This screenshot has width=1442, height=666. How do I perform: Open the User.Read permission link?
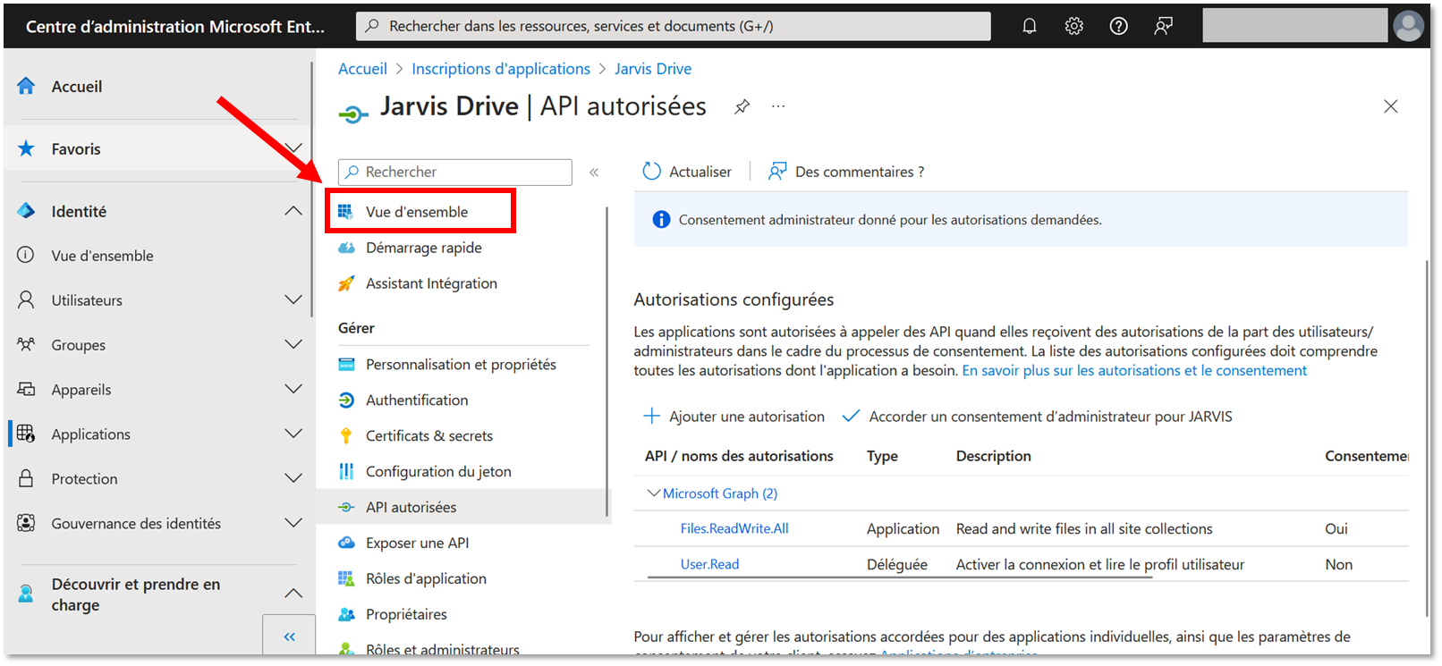(709, 564)
